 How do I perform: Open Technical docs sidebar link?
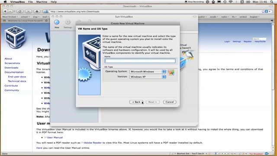(17, 81)
